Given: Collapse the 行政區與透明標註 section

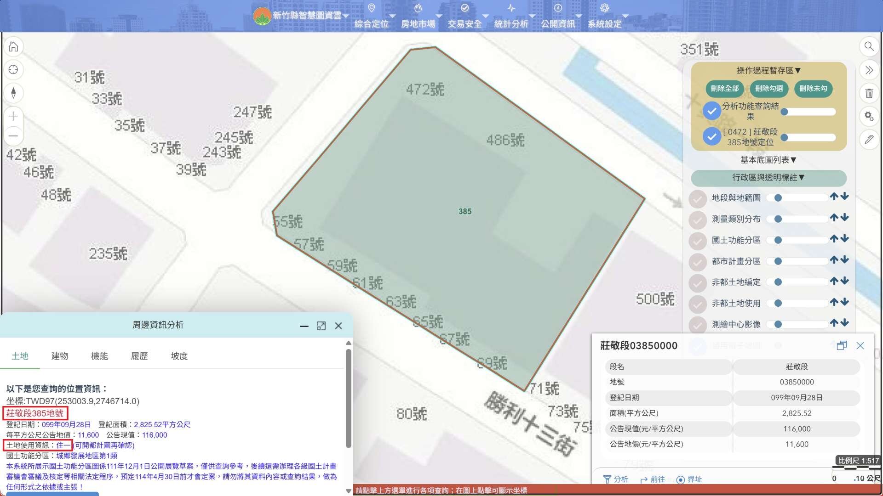Looking at the screenshot, I should (x=768, y=178).
